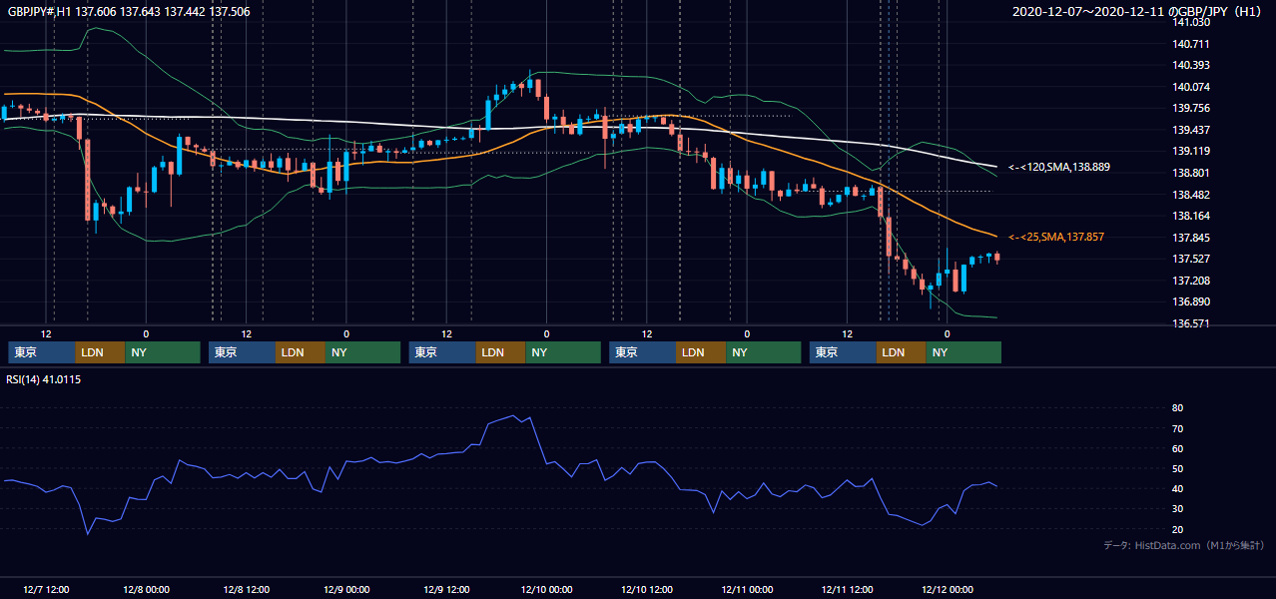Click the 141.030 price axis label
1276x599 pixels.
pos(1191,22)
